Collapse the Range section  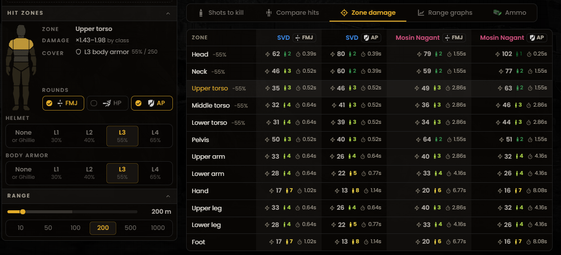pyautogui.click(x=168, y=196)
